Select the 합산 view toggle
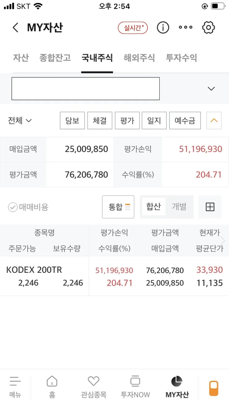The image size is (229, 407). [x=153, y=207]
